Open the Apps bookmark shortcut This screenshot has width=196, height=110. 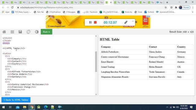6,12
